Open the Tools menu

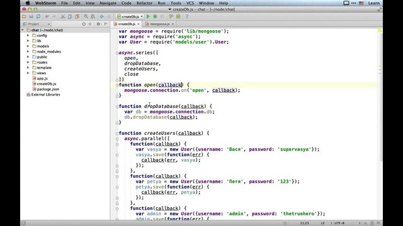coord(176,3)
